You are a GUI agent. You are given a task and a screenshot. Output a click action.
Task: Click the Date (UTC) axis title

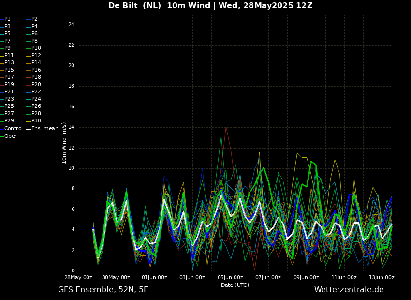(x=235, y=285)
